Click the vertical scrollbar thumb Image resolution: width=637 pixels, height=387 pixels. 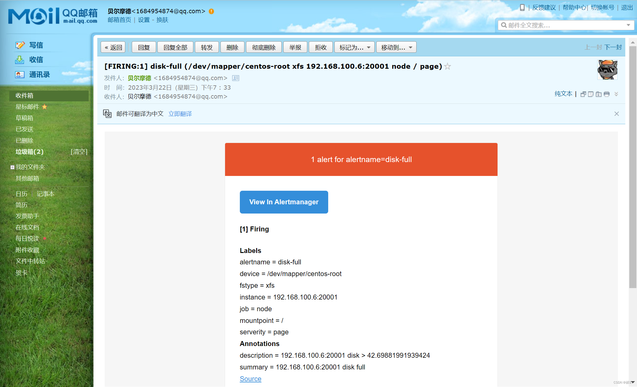coord(632,166)
